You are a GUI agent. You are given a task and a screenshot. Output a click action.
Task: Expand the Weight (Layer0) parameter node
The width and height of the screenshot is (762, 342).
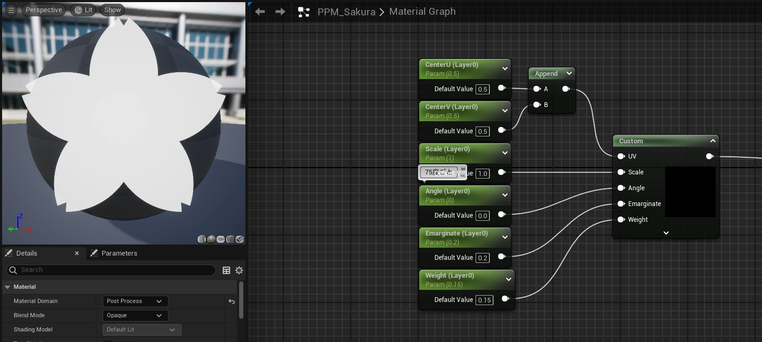[508, 279]
